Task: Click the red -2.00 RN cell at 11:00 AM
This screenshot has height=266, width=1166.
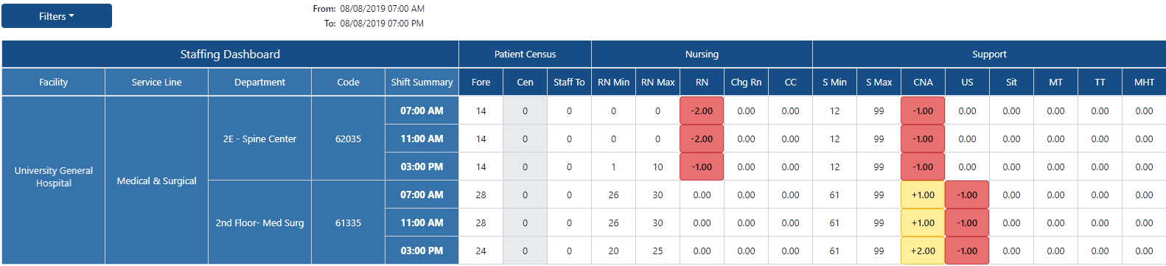Action: (x=702, y=139)
